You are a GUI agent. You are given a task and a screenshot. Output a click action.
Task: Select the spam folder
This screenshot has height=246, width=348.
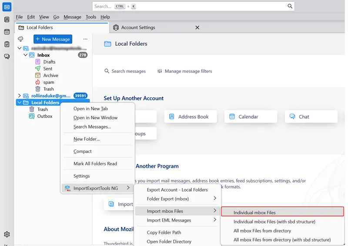[48, 82]
